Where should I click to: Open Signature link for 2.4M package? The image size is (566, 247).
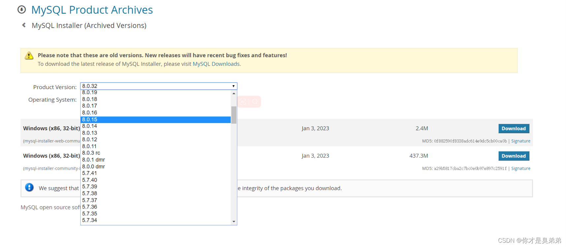tap(520, 141)
